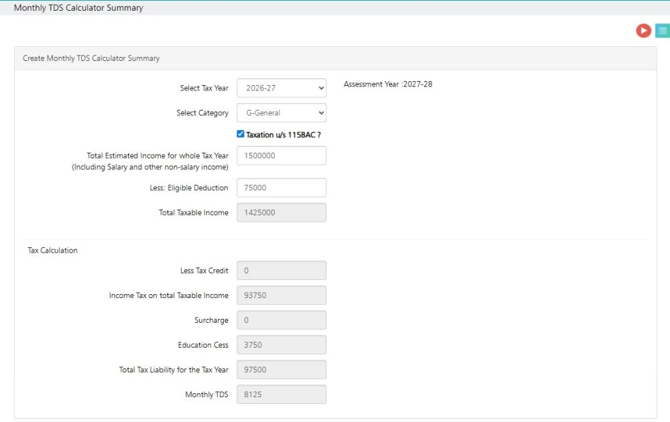Open the teal list view icon
Image resolution: width=670 pixels, height=422 pixels.
(x=663, y=31)
